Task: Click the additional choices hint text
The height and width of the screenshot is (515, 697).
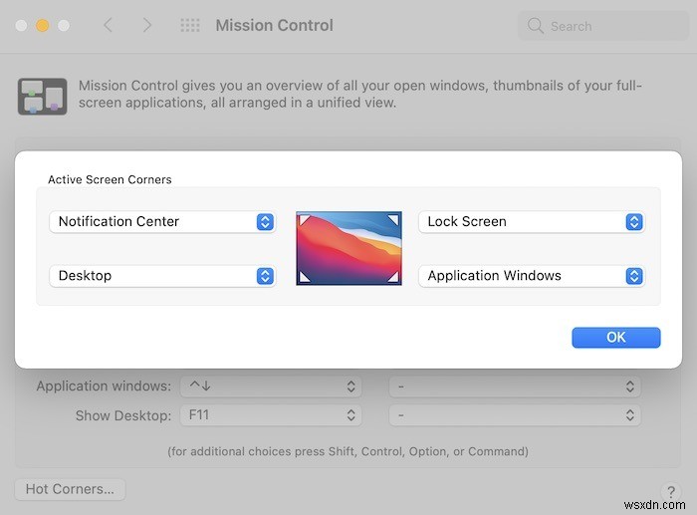Action: tap(348, 451)
